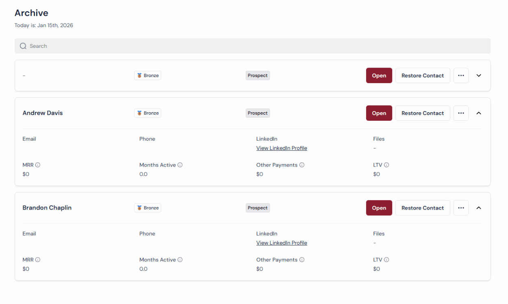Collapse Andrew Davis contact details
Viewport: 508px width, 304px height.
479,113
